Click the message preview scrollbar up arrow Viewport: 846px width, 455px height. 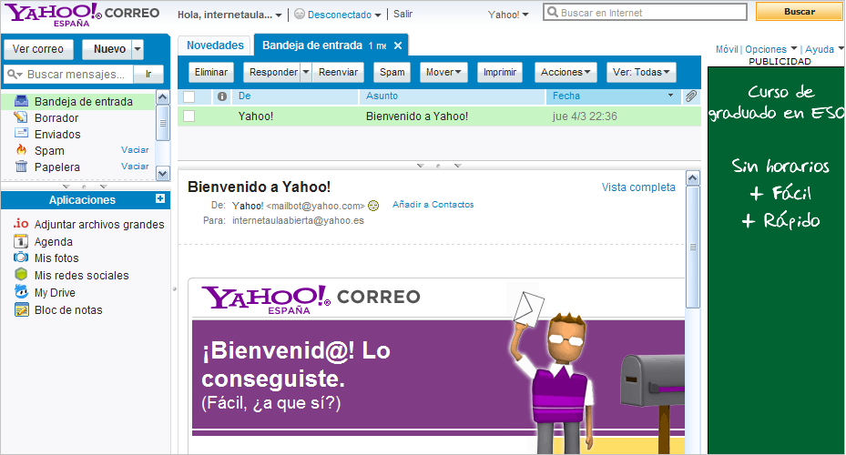(693, 177)
